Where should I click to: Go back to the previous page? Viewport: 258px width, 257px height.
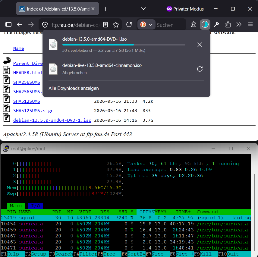pyautogui.click(x=20, y=25)
